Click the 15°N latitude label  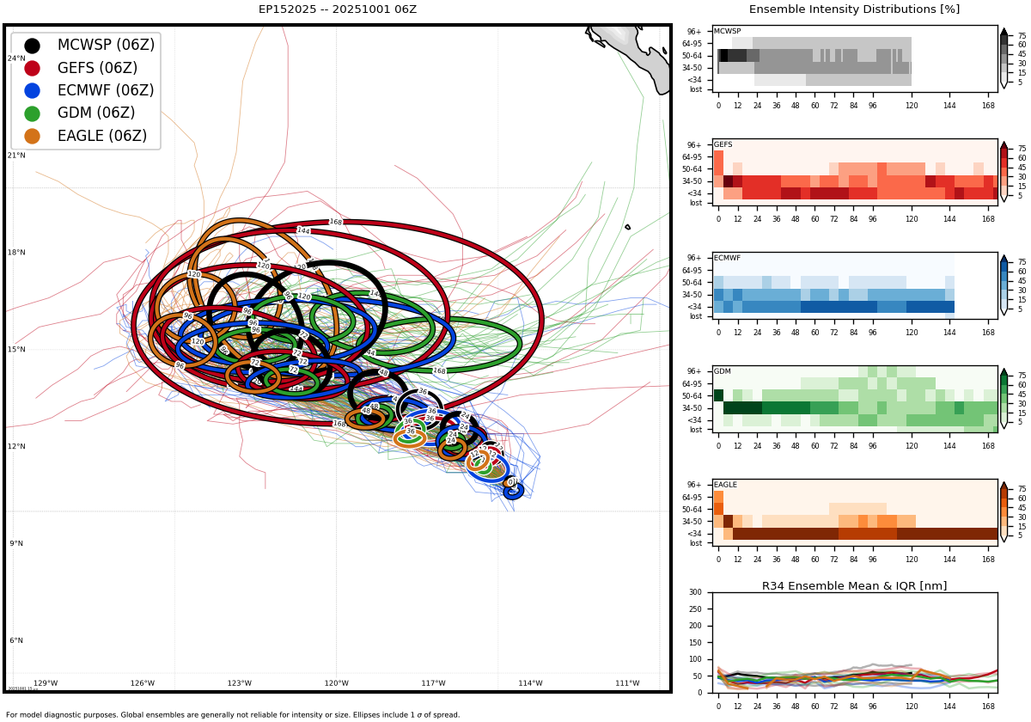tap(16, 350)
